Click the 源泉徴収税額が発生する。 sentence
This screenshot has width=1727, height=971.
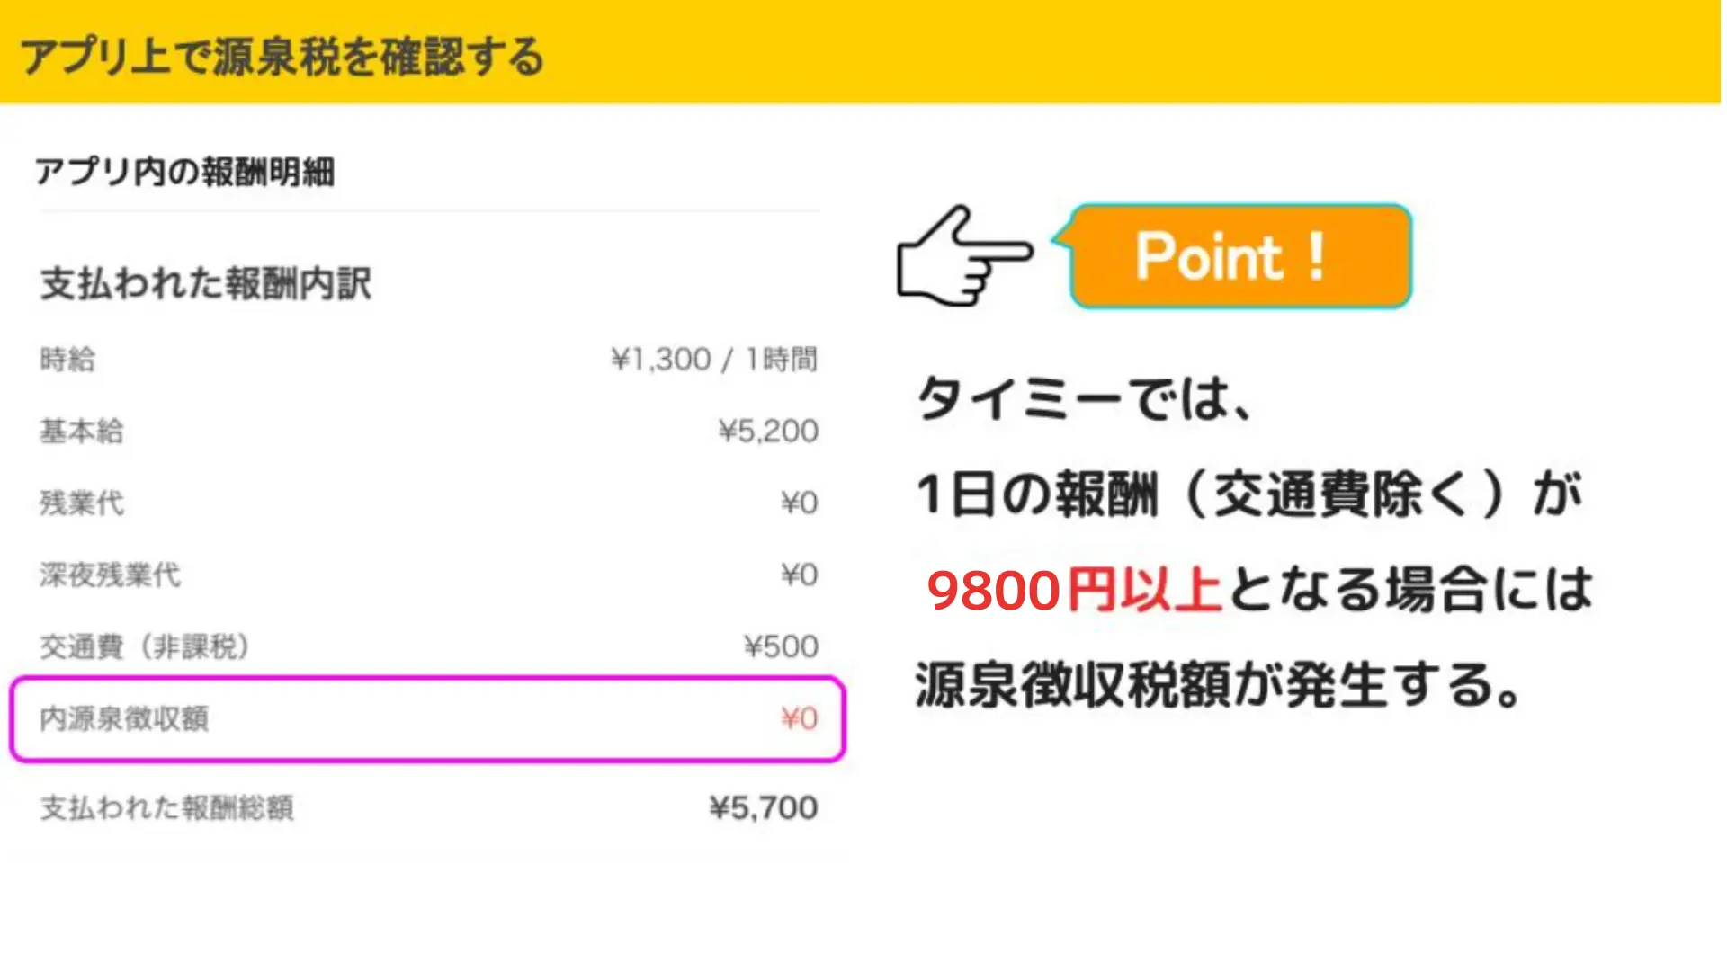tap(1219, 685)
